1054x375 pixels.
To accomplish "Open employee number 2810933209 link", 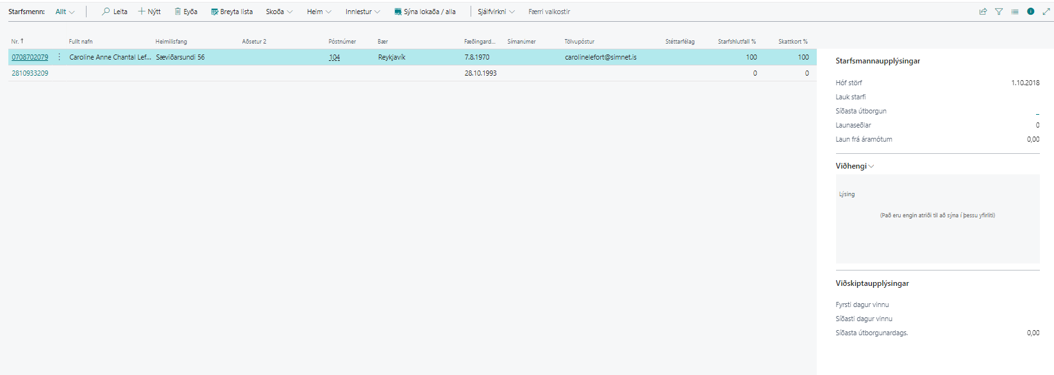I will (29, 73).
